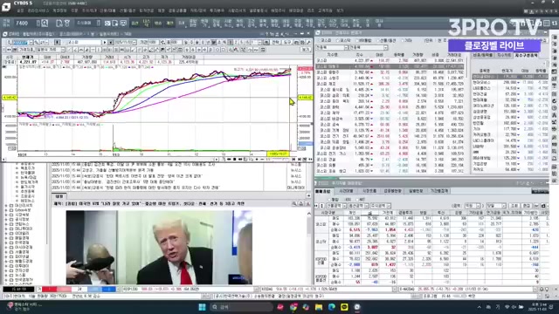Open Microsoft Edge from the taskbar

[x=332, y=307]
